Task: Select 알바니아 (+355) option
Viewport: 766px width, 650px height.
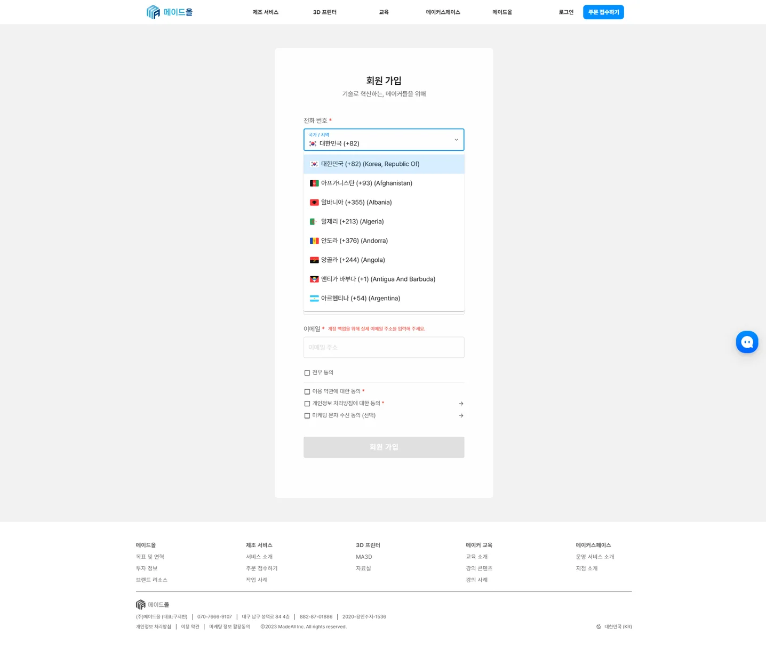Action: tap(384, 203)
